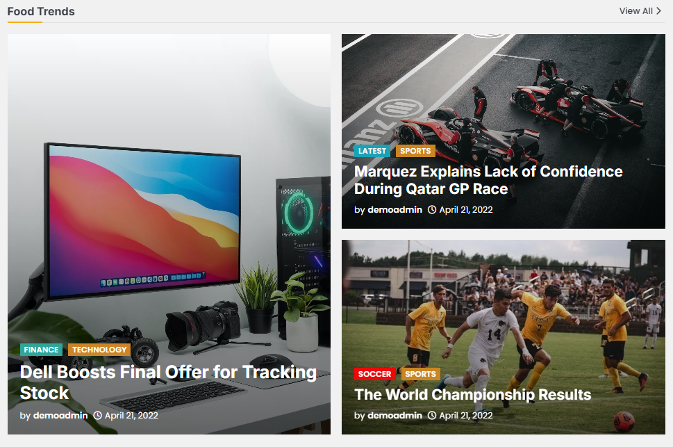673x447 pixels.
Task: Click SPORTS tag on World Championship article
Action: (420, 374)
